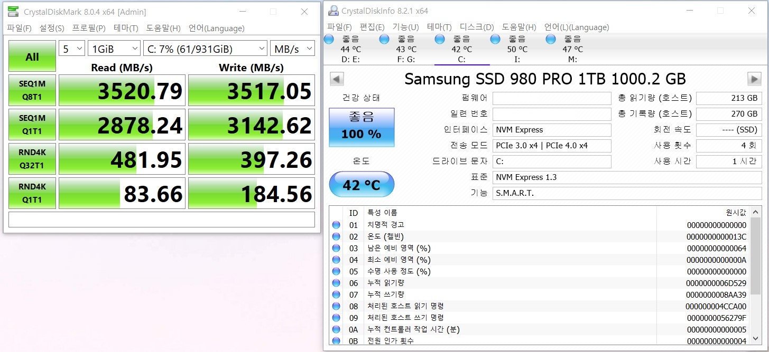This screenshot has width=769, height=352.
Task: Open the test size dropdown showing 1GiB
Action: [114, 49]
